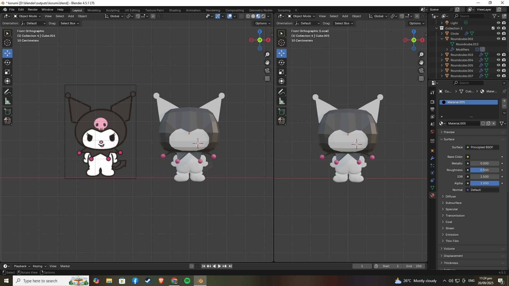Click the pan hand icon in left viewport
Screen dimensions: 509x286
click(267, 62)
